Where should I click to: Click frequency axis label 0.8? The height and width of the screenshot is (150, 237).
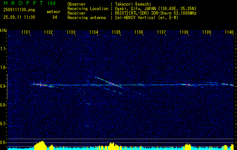3,105
